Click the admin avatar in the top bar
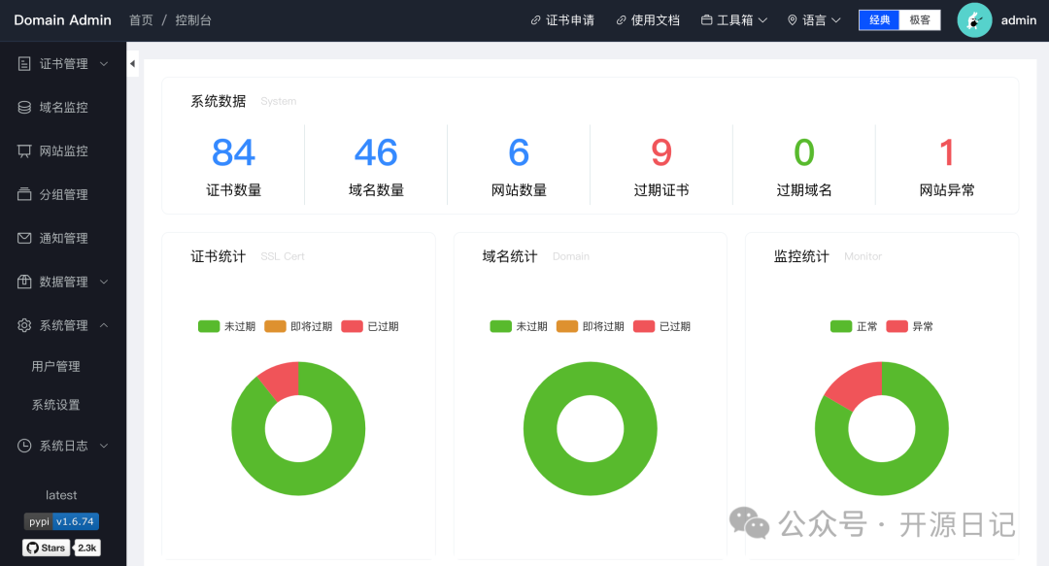The image size is (1049, 566). [974, 19]
